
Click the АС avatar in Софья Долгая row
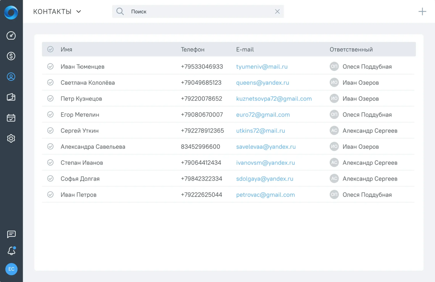point(334,178)
